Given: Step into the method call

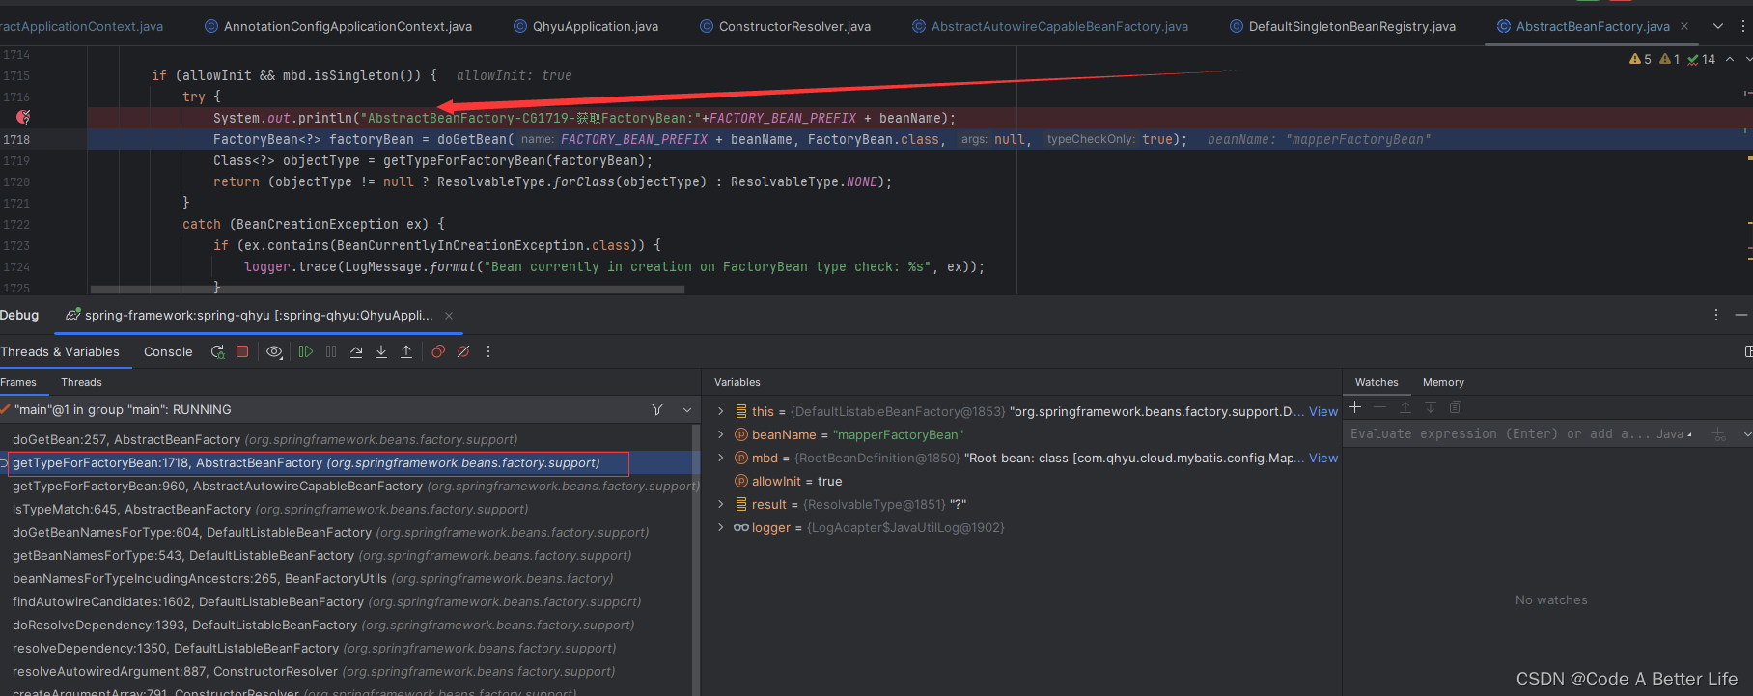Looking at the screenshot, I should click(381, 352).
